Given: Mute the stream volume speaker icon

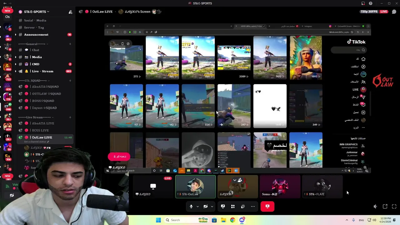Looking at the screenshot, I should tap(375, 207).
